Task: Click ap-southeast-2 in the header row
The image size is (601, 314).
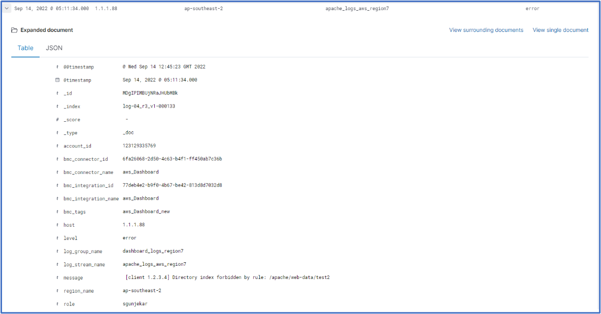Action: [x=204, y=9]
